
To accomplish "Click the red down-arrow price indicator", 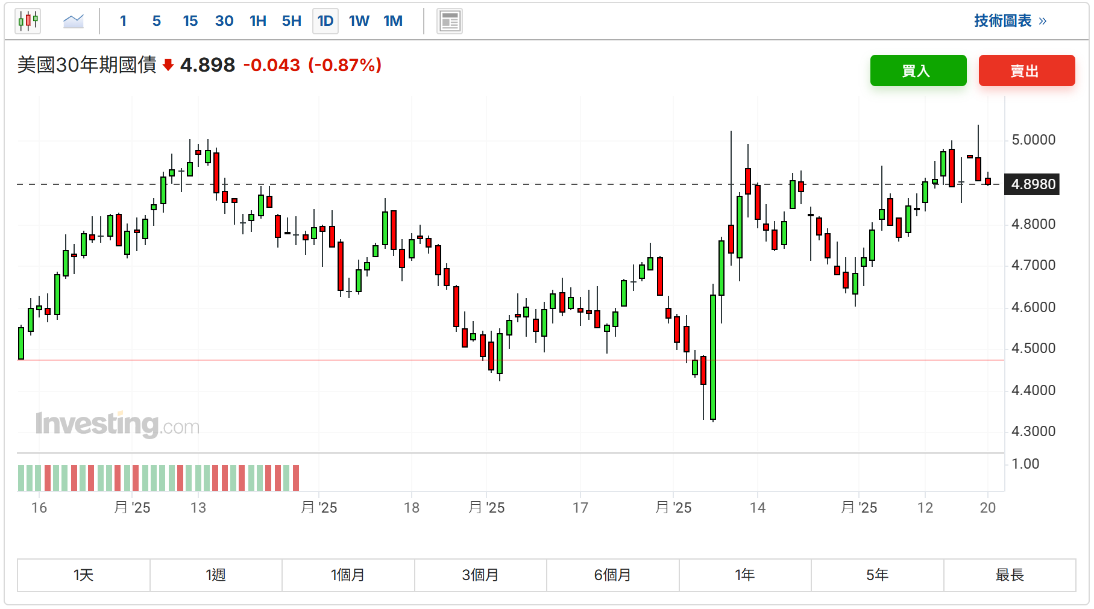I will (x=168, y=65).
